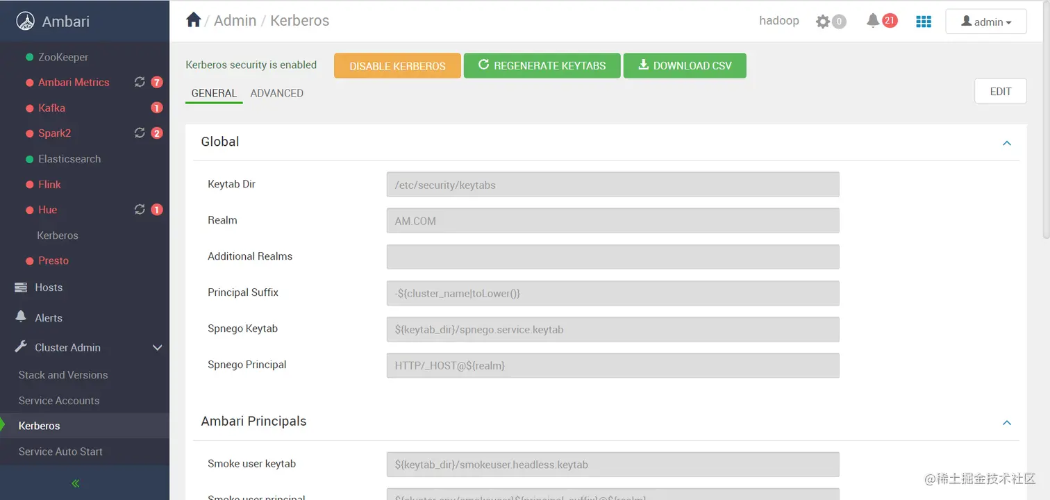
Task: Open Hosts page
Action: coord(49,287)
